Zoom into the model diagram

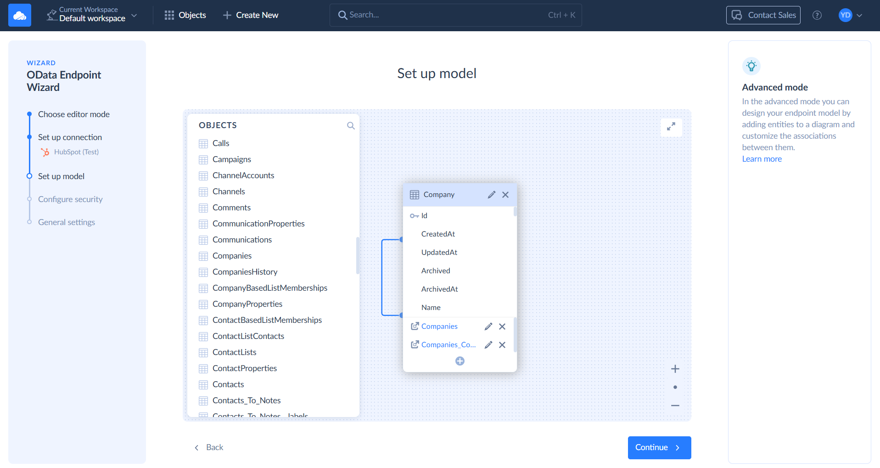pyautogui.click(x=675, y=368)
